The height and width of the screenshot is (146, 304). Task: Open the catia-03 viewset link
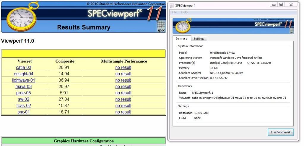[23, 68]
